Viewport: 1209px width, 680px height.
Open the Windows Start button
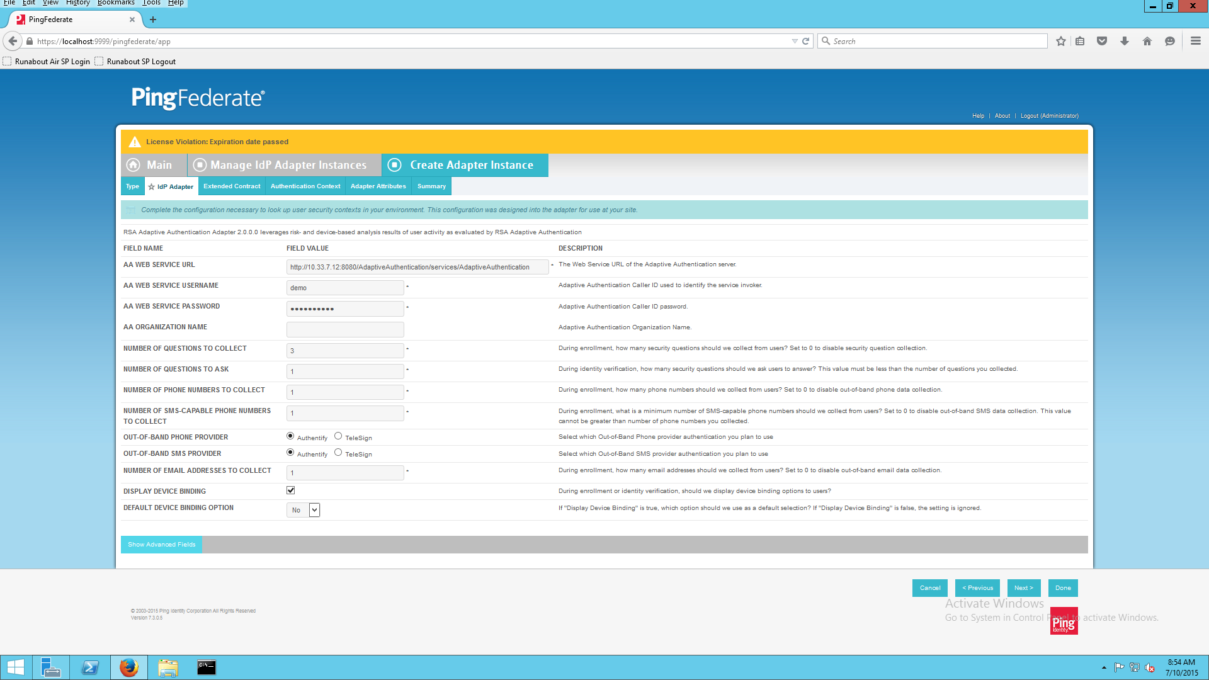point(16,667)
